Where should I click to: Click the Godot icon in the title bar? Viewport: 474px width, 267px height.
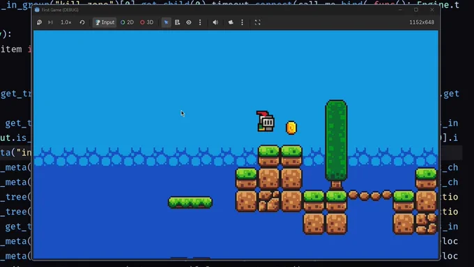coord(37,10)
